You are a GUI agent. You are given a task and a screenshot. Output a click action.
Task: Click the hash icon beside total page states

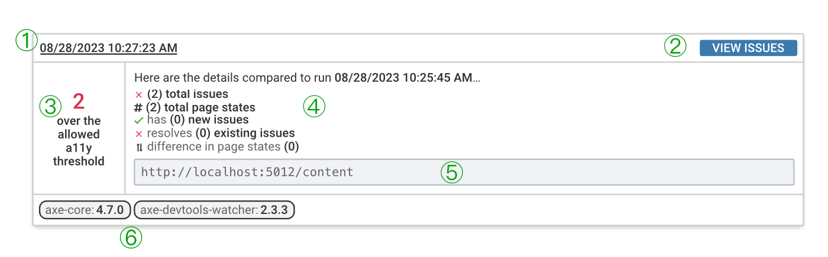click(138, 107)
